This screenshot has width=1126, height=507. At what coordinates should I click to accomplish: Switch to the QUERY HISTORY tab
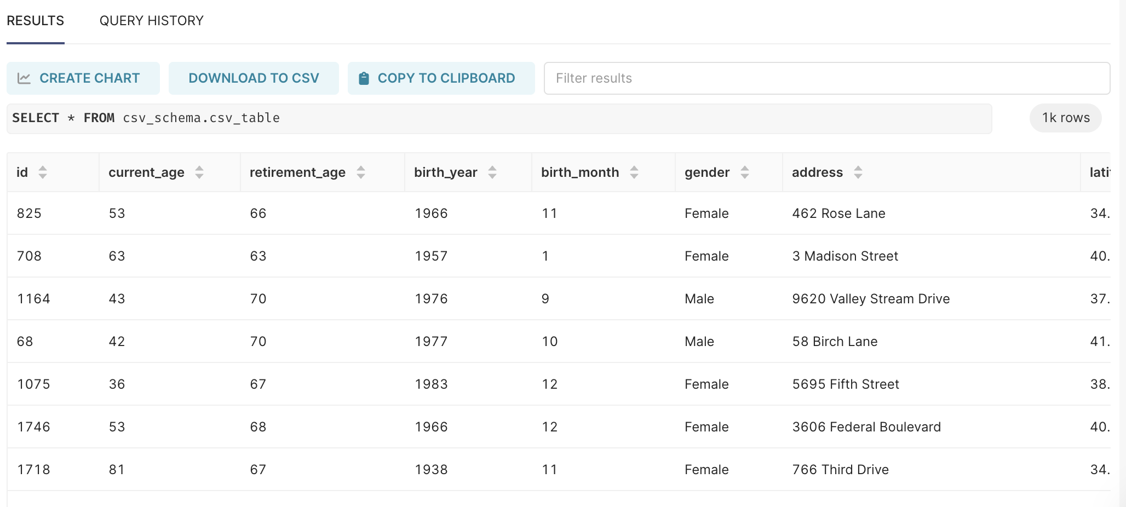[151, 21]
